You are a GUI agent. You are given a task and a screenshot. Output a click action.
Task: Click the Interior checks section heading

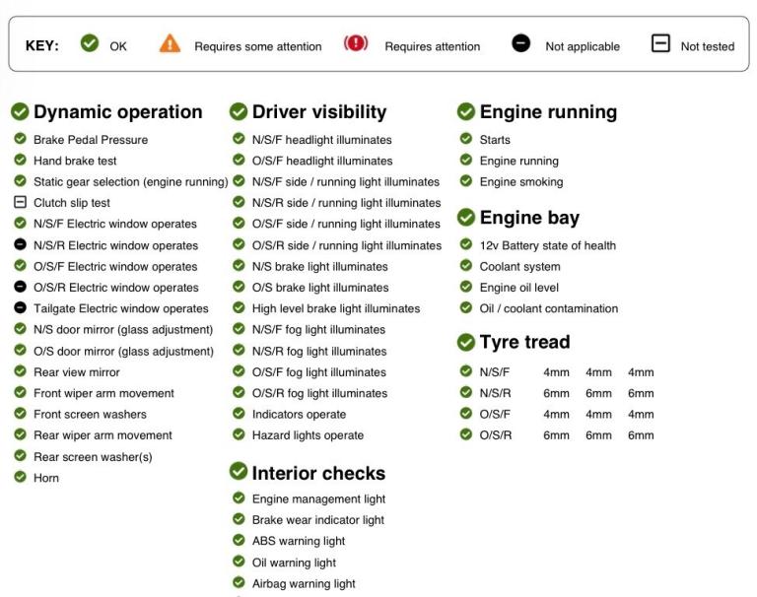318,473
